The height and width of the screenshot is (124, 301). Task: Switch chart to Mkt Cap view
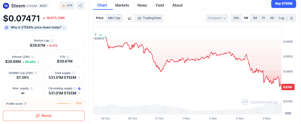coord(114,18)
